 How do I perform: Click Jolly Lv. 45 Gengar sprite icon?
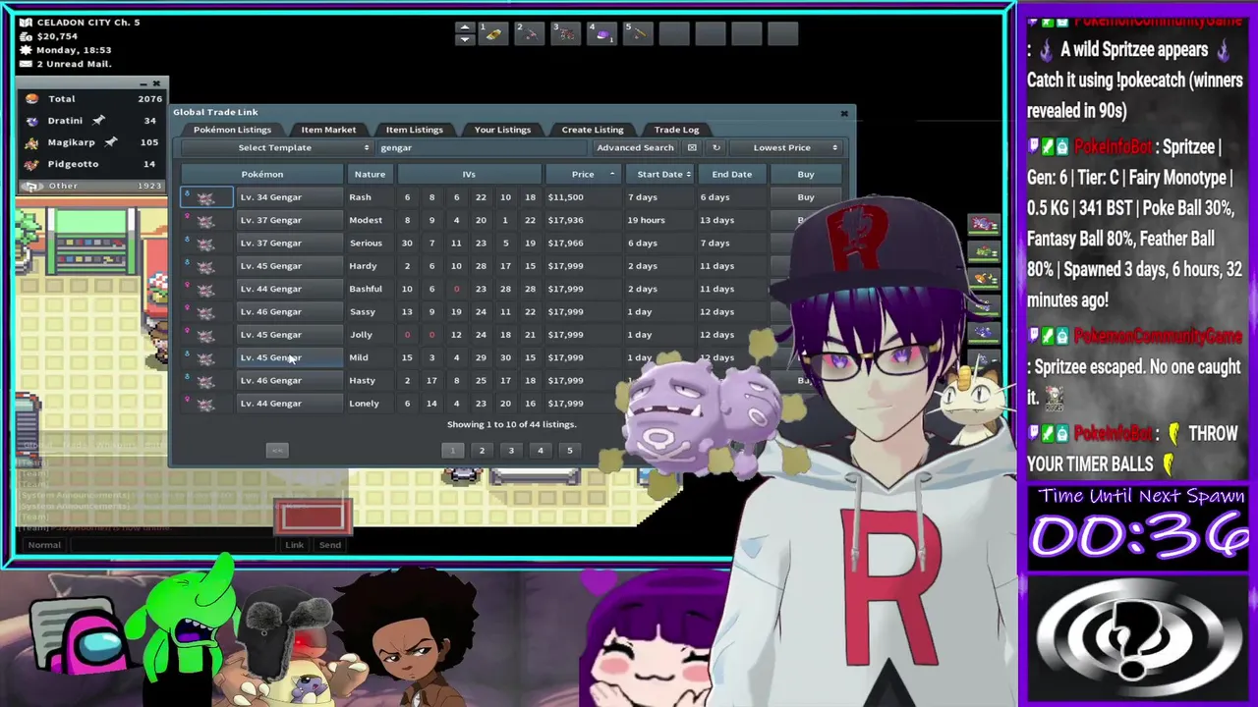tap(205, 335)
